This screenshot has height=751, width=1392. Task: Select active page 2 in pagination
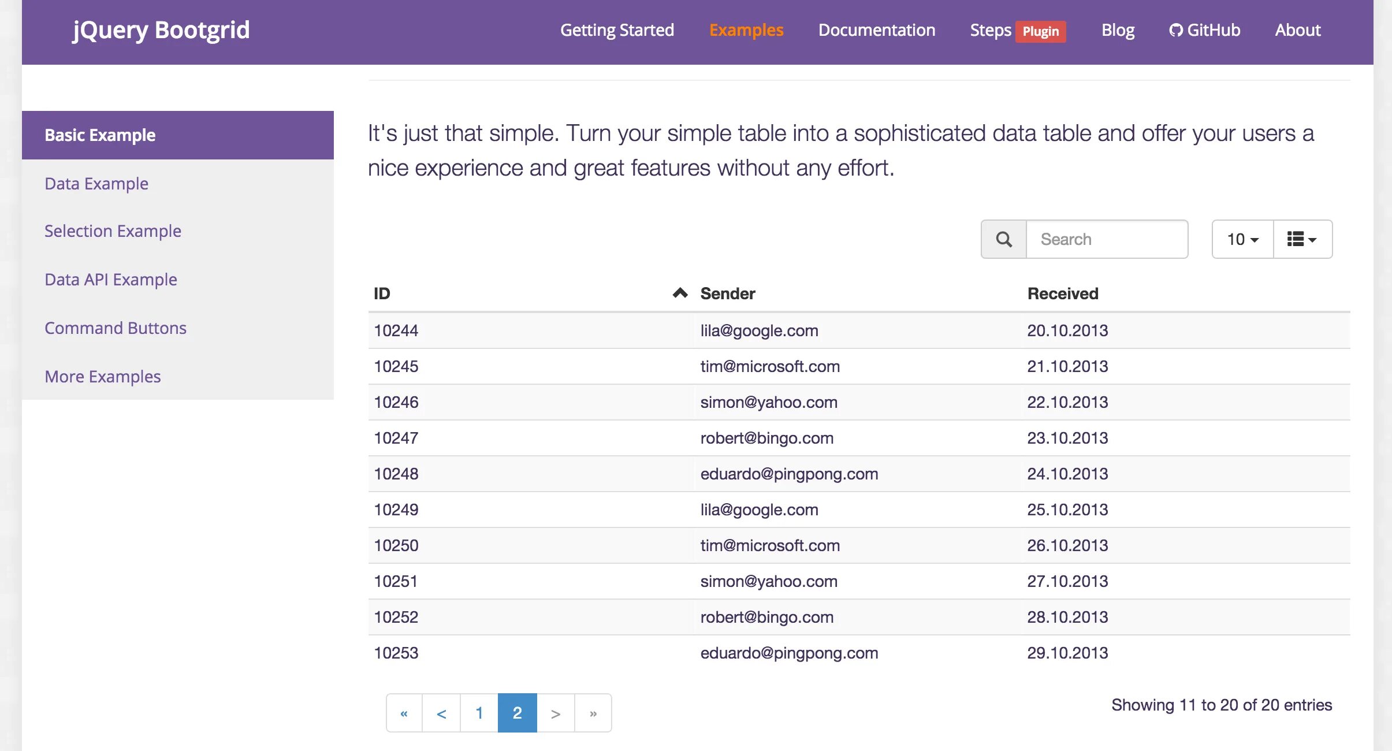tap(517, 713)
